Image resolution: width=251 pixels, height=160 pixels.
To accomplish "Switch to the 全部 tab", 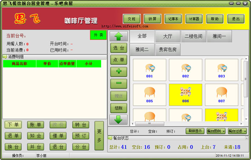I will tap(142, 36).
